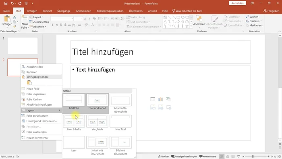
Task: Toggle underline formatting U
Action: pos(61,25)
